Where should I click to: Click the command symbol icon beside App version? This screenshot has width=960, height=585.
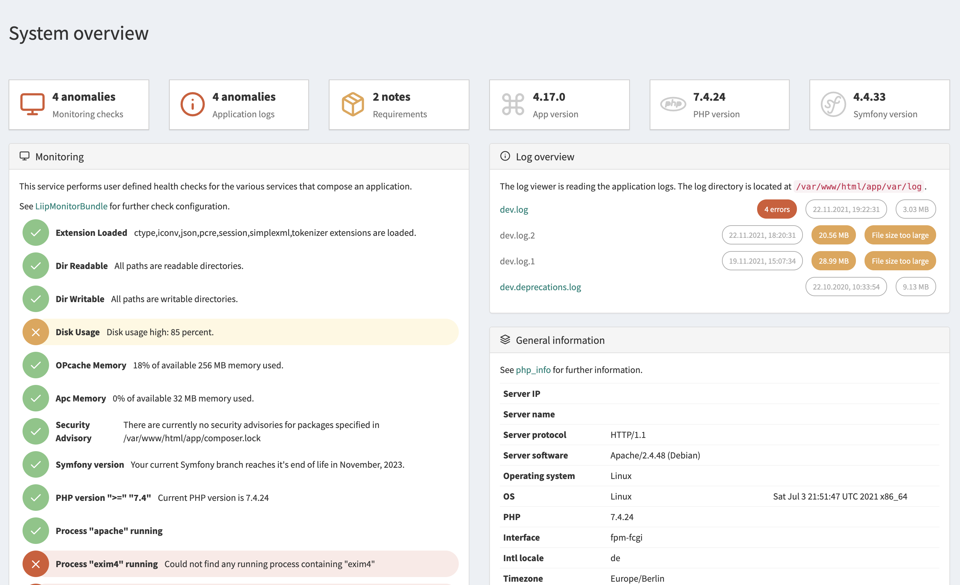pos(513,104)
